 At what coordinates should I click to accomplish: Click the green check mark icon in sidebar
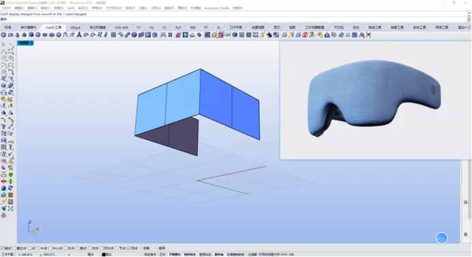tap(10, 154)
